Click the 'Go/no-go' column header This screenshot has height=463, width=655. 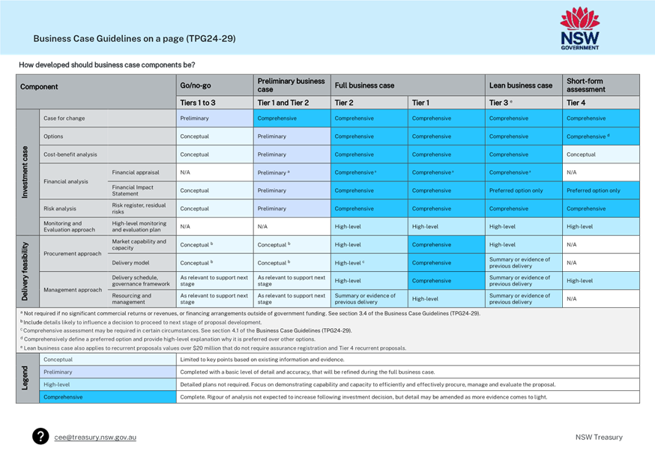(215, 85)
